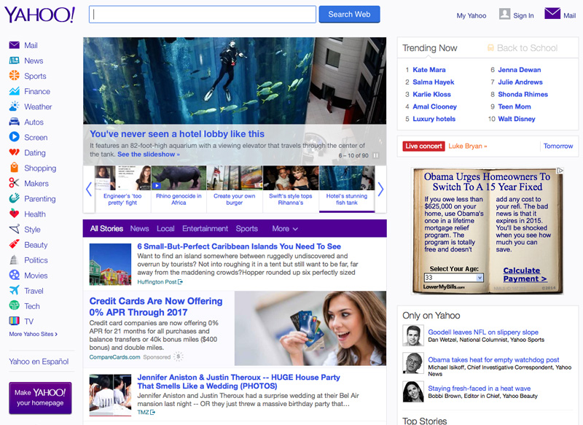
Task: Open the Dating hearts icon
Action: tap(14, 152)
